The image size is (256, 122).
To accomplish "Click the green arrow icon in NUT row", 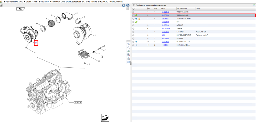I will click(136, 22).
